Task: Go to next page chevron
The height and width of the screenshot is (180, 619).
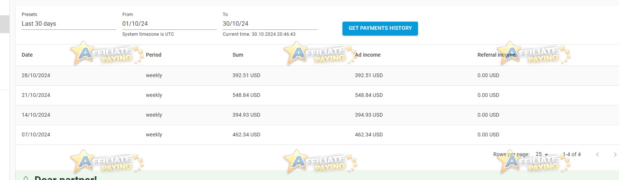Action: [615, 154]
